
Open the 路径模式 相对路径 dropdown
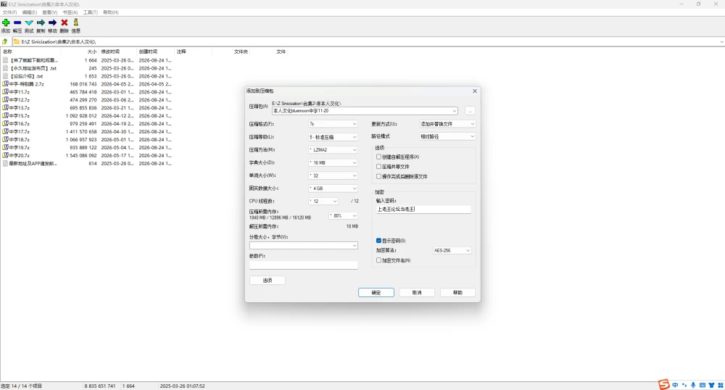click(447, 136)
